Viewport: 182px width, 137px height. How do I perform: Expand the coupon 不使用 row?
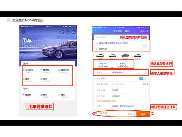121,90
